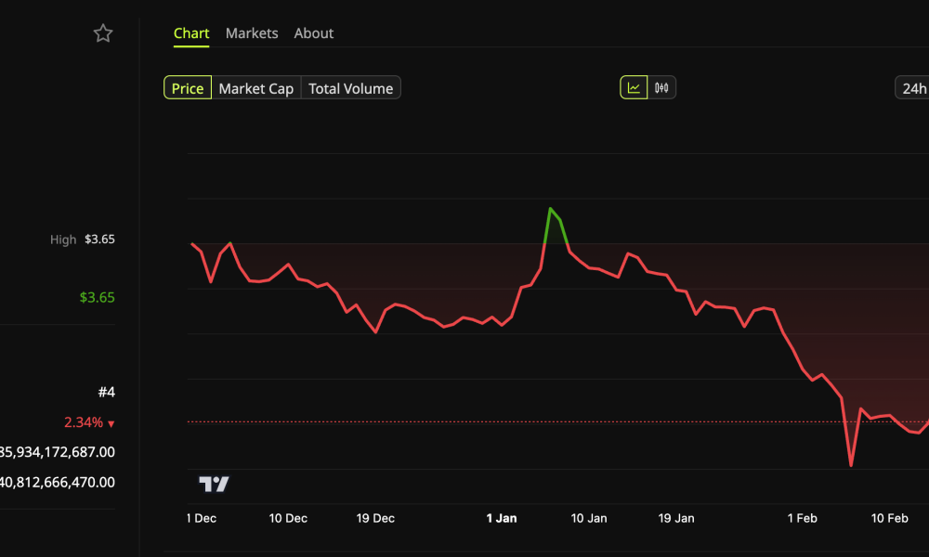The width and height of the screenshot is (929, 557).
Task: Switch to candlestick chart icon
Action: (x=661, y=86)
